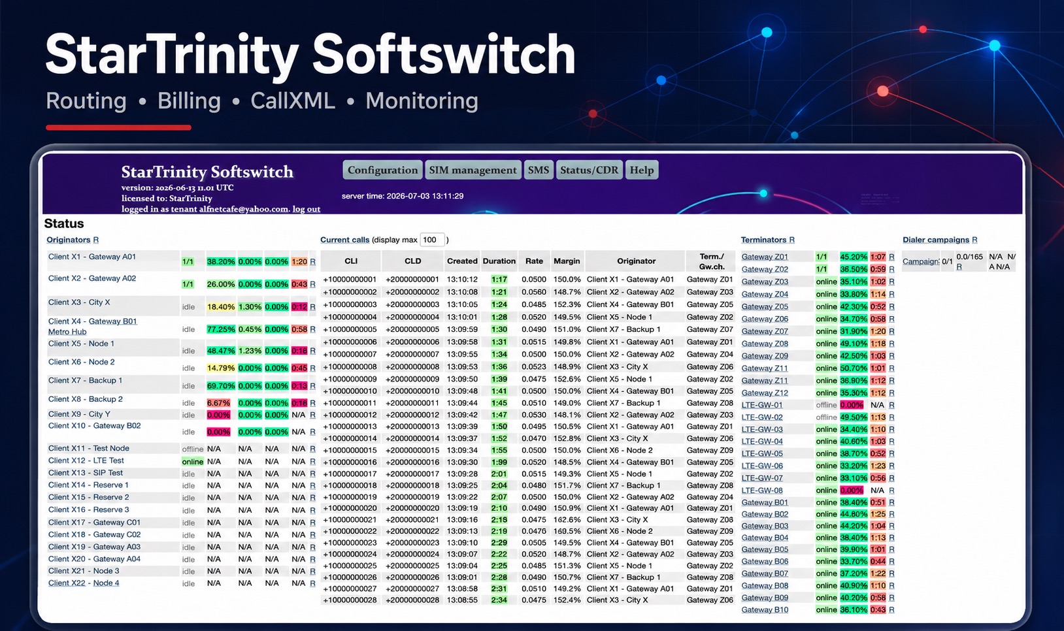This screenshot has height=631, width=1064.
Task: Open Gateway Z04 in Terminators list
Action: click(x=765, y=294)
